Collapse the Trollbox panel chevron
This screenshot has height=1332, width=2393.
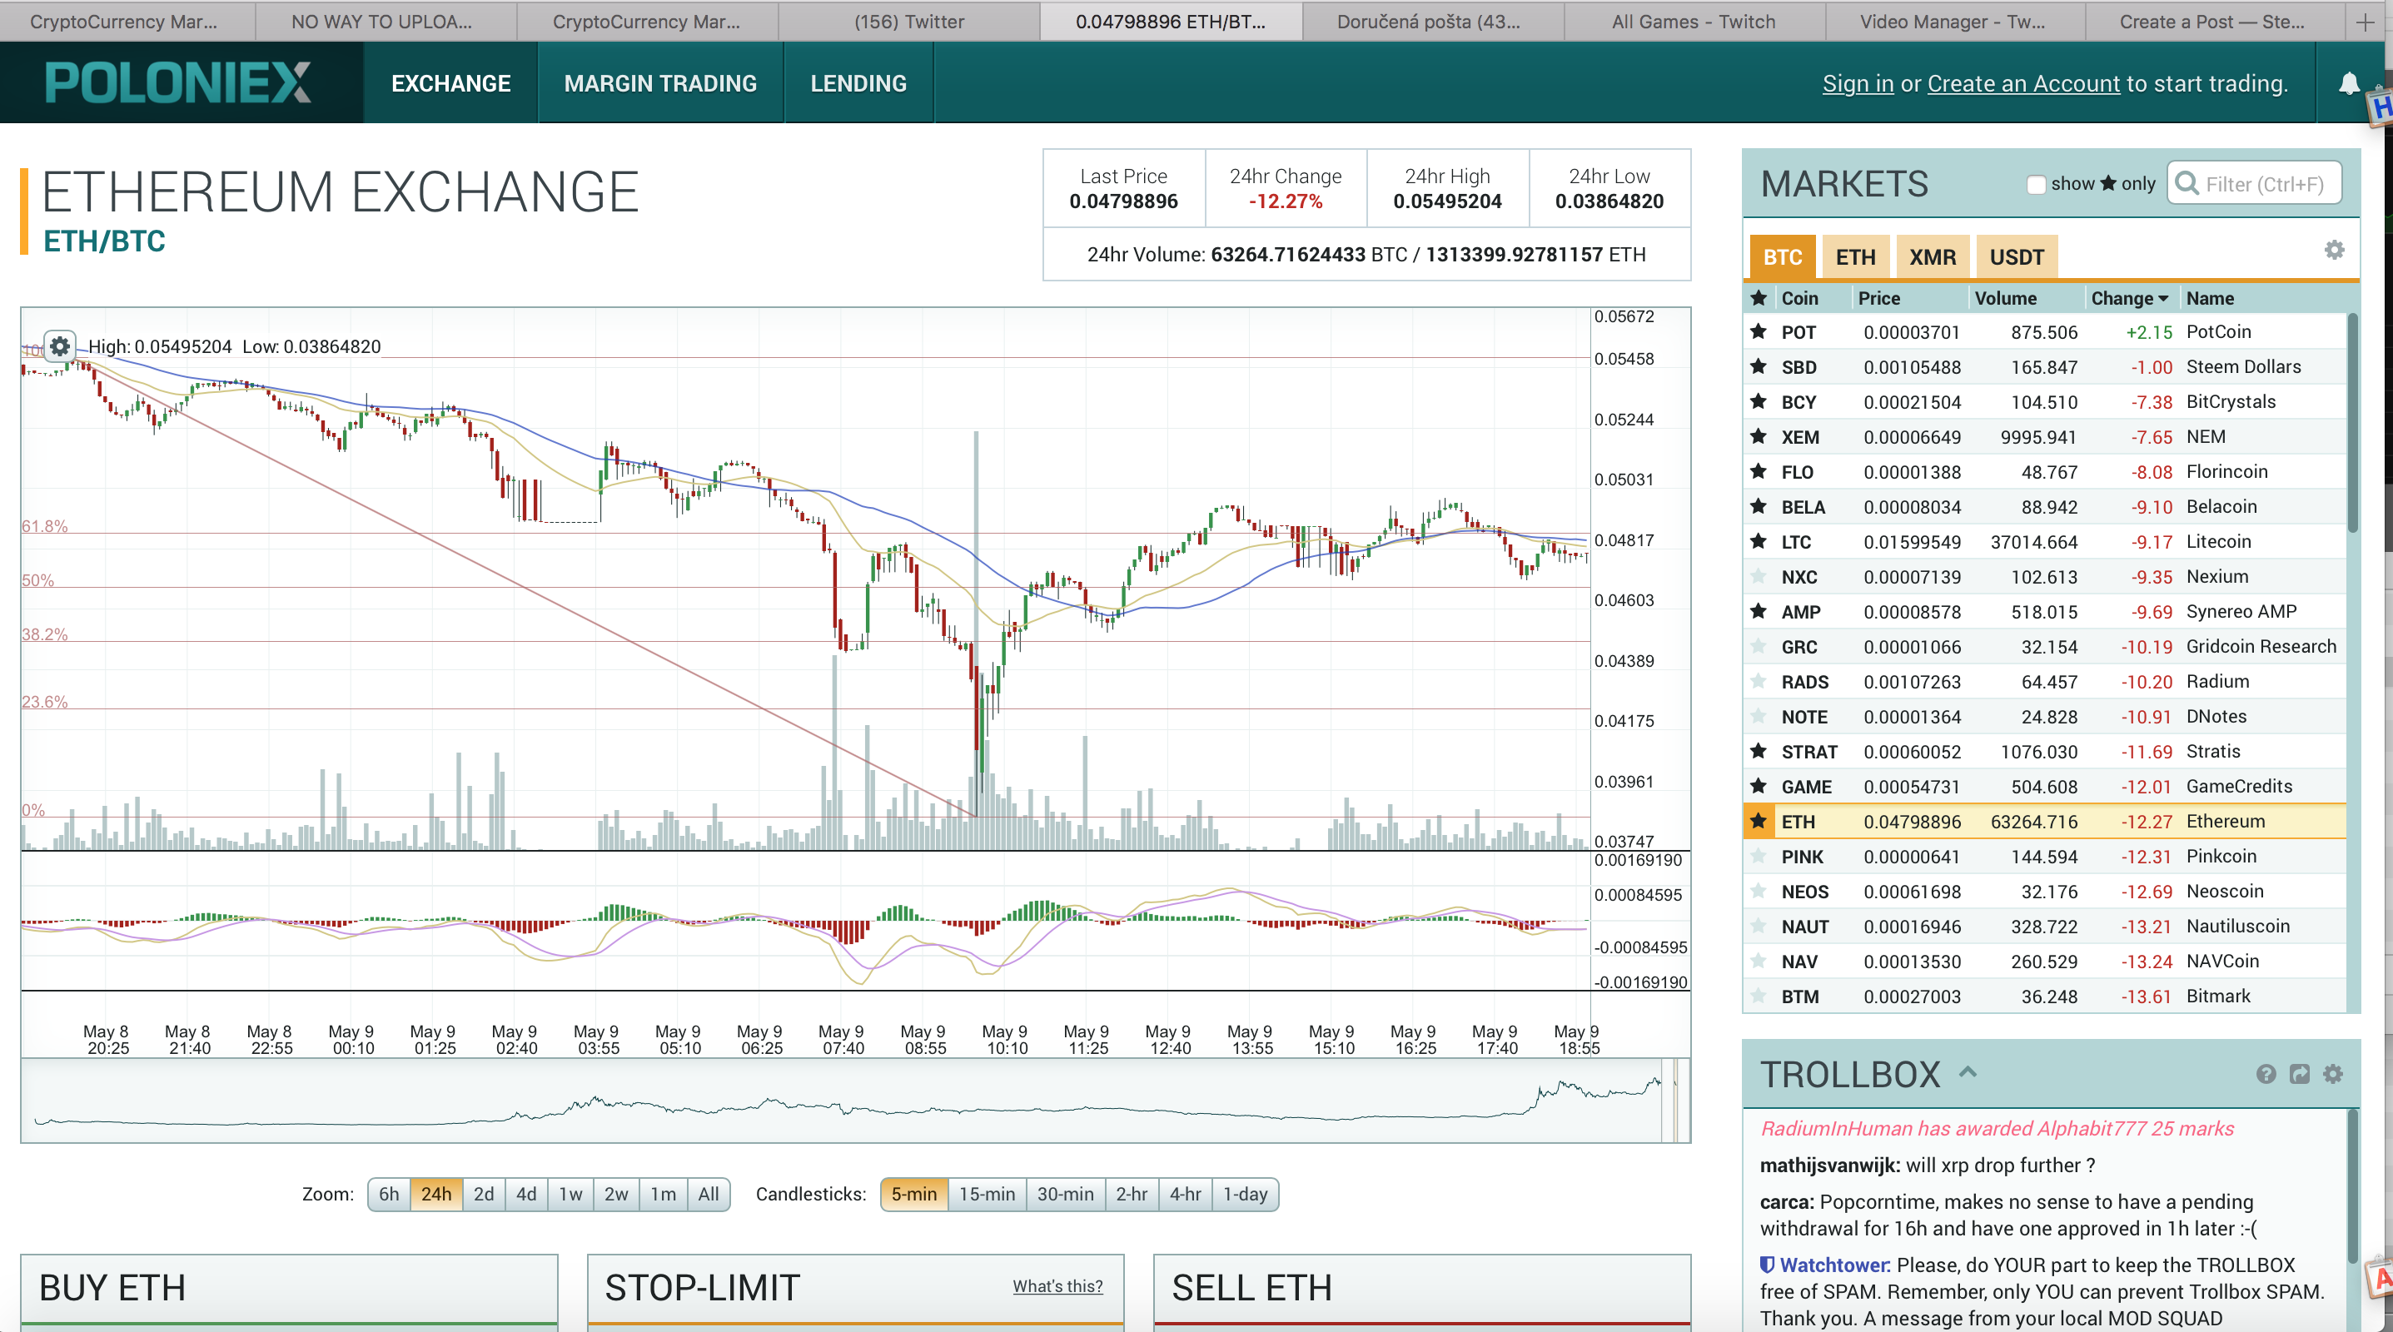1968,1072
